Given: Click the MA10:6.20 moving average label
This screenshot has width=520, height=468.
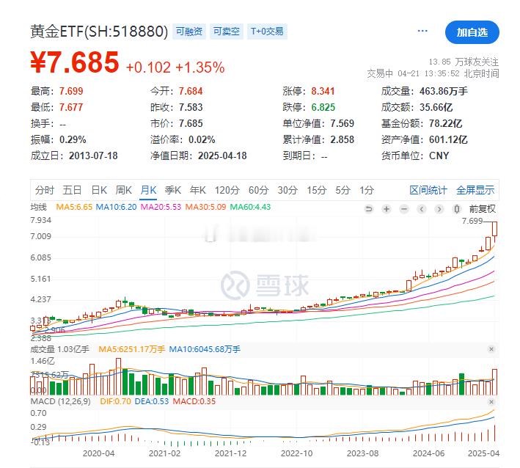Looking at the screenshot, I should coord(116,207).
